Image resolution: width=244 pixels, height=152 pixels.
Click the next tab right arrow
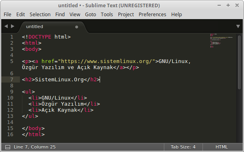pyautogui.click(x=13, y=26)
